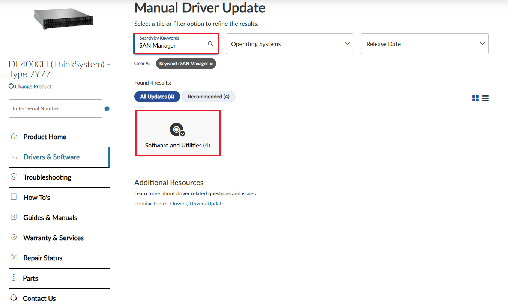Click the Found 4 results text
508x306 pixels.
pos(153,83)
